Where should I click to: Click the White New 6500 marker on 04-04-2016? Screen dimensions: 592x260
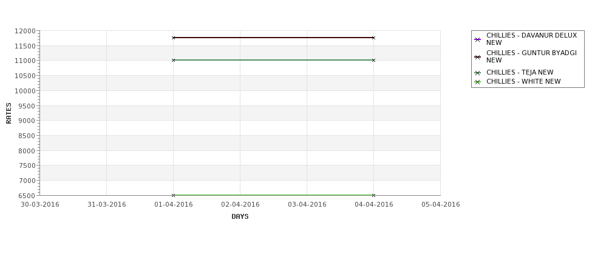(373, 195)
